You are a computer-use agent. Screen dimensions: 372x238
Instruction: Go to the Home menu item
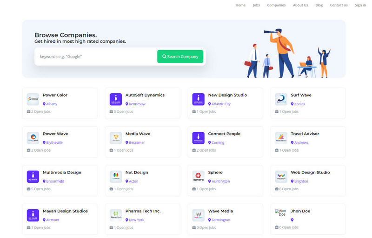240,5
